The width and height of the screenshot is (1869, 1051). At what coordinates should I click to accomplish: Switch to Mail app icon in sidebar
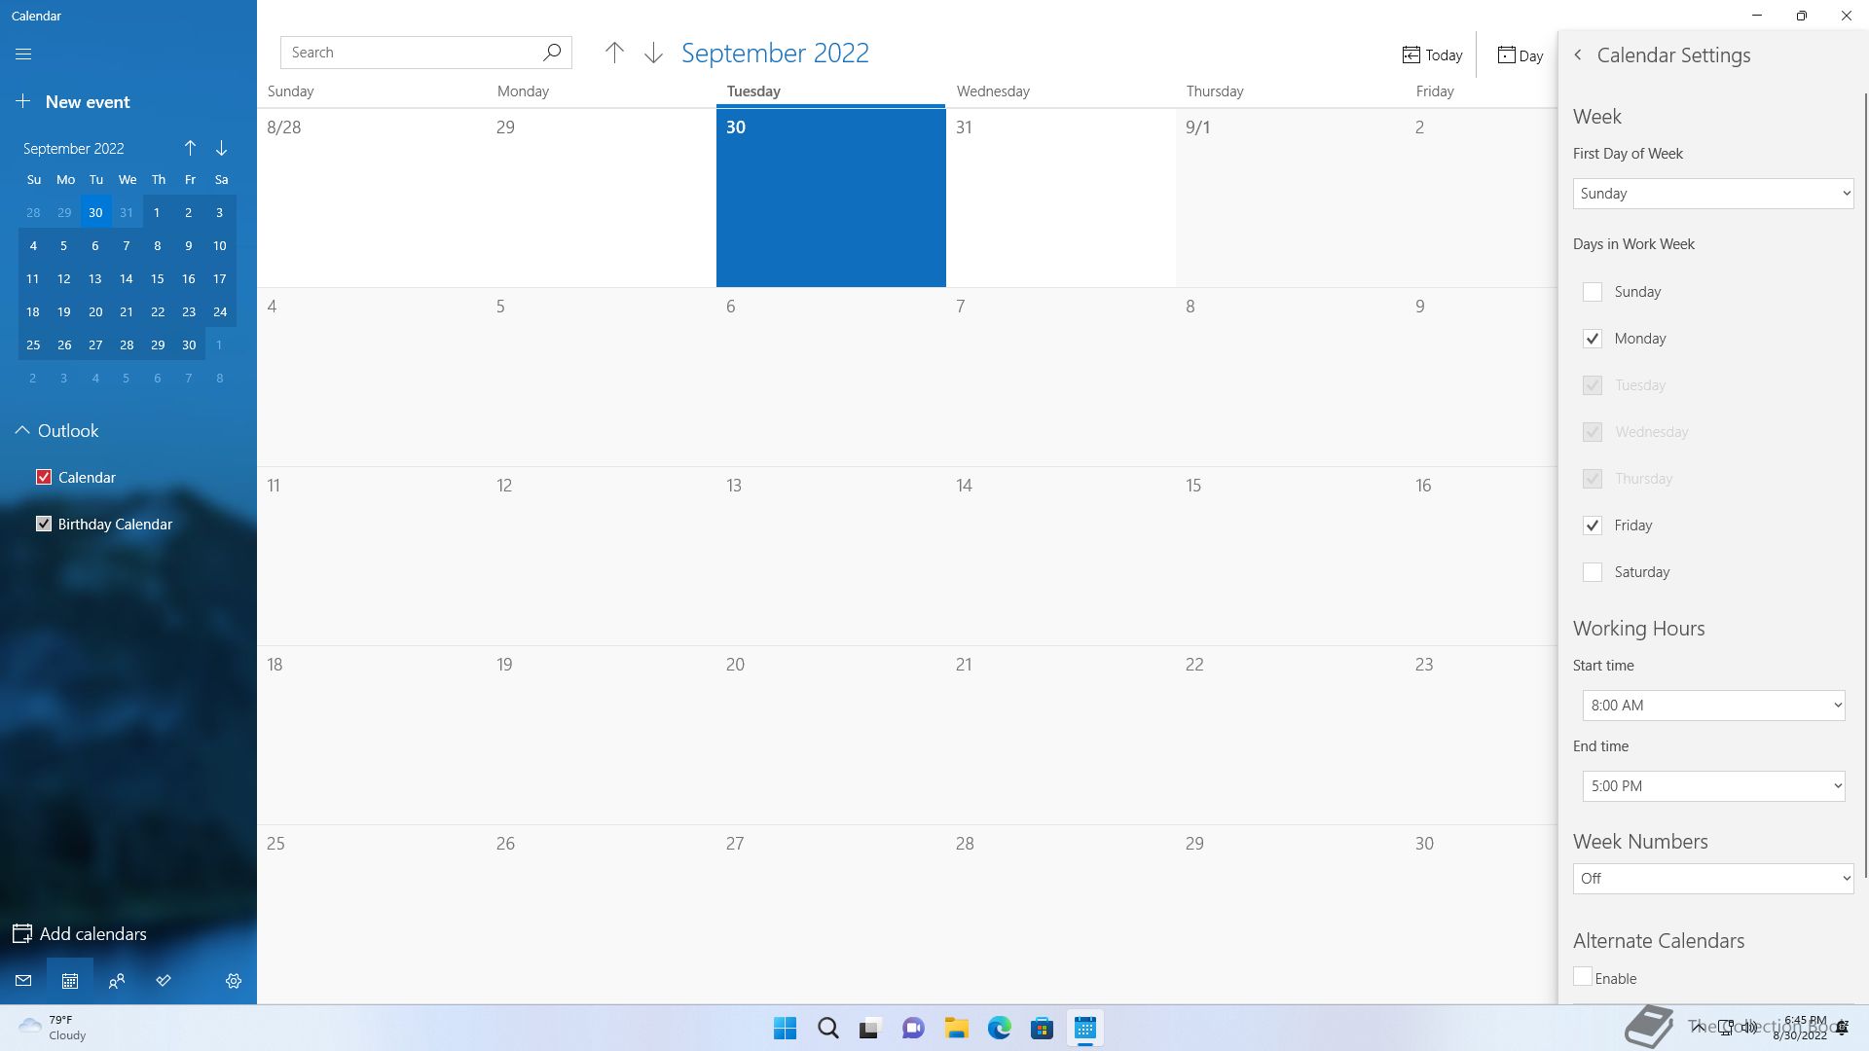coord(23,981)
